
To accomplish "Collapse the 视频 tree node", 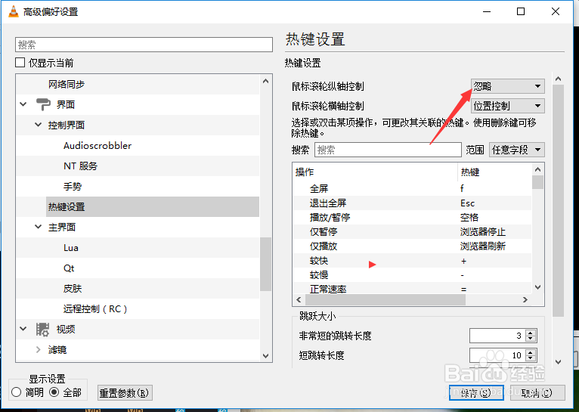I will (x=23, y=329).
